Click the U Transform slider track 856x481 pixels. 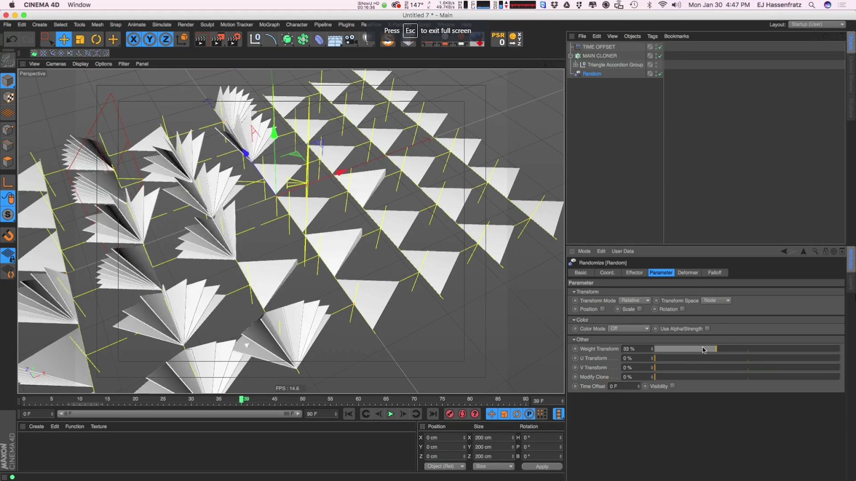tap(747, 358)
